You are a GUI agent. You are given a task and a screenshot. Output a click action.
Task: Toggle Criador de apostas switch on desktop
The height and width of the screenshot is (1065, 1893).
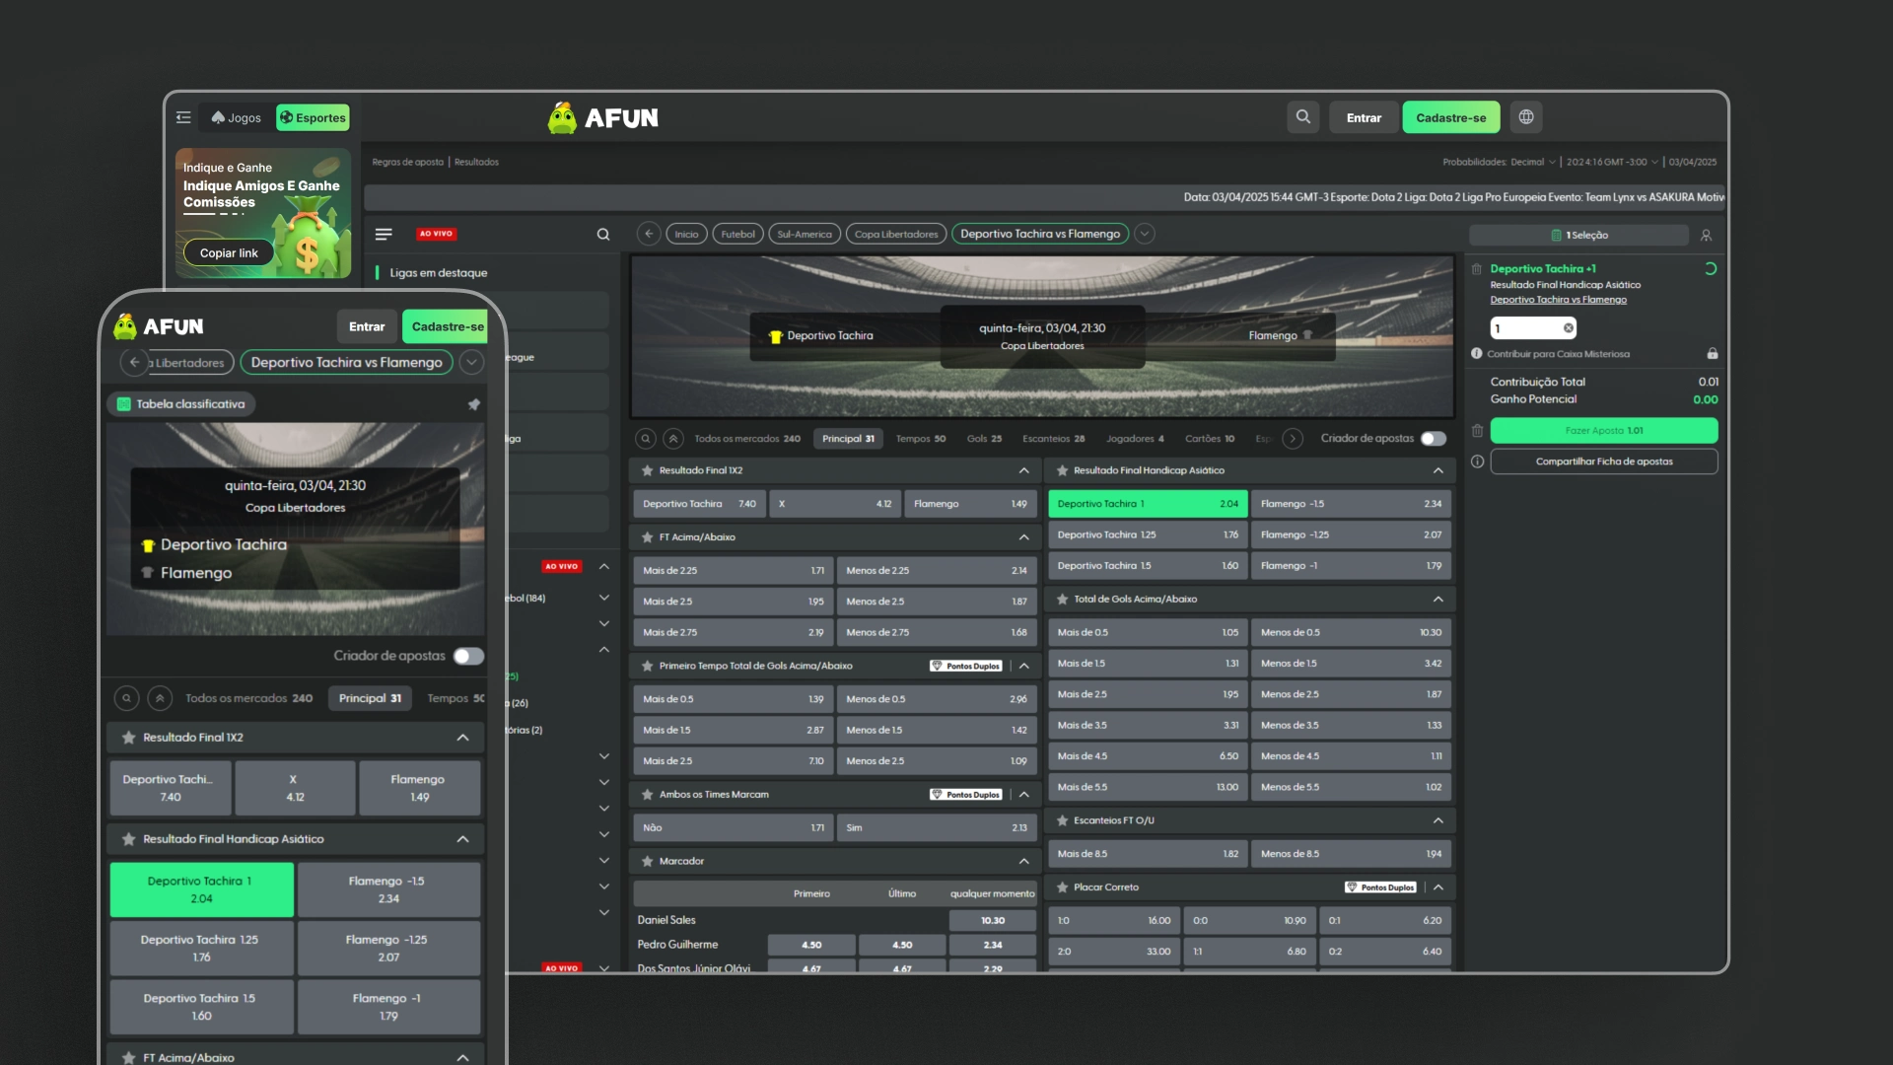pos(1434,439)
